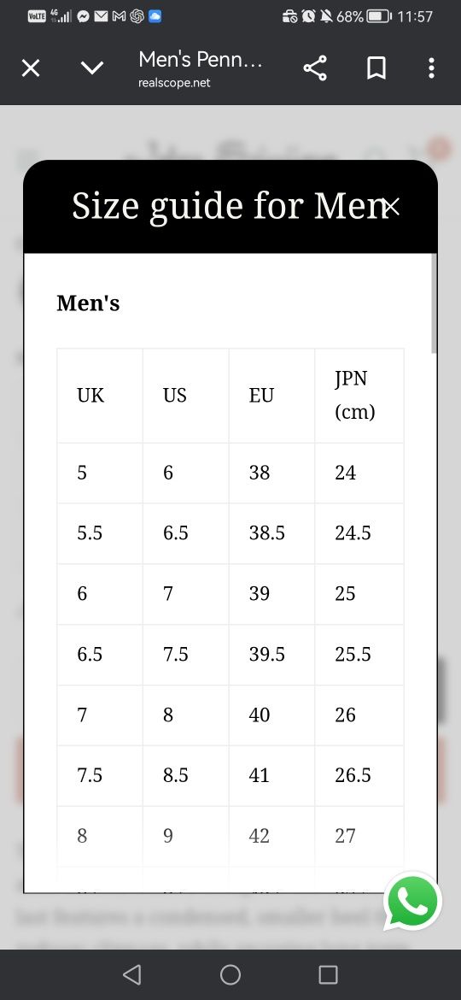Tap the recent apps square button

(x=328, y=974)
